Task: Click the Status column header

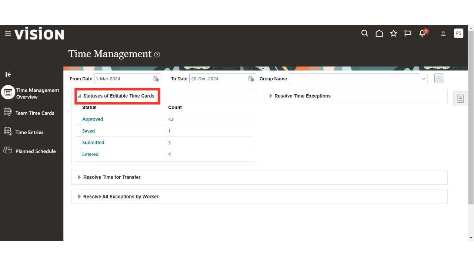Action: coord(89,108)
